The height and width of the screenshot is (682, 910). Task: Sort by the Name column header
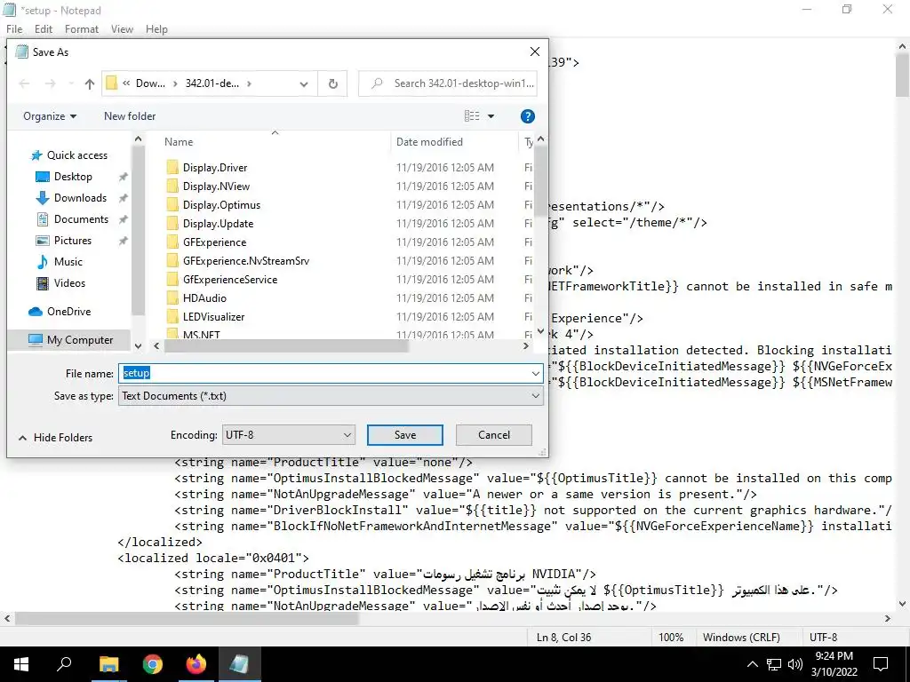(179, 142)
